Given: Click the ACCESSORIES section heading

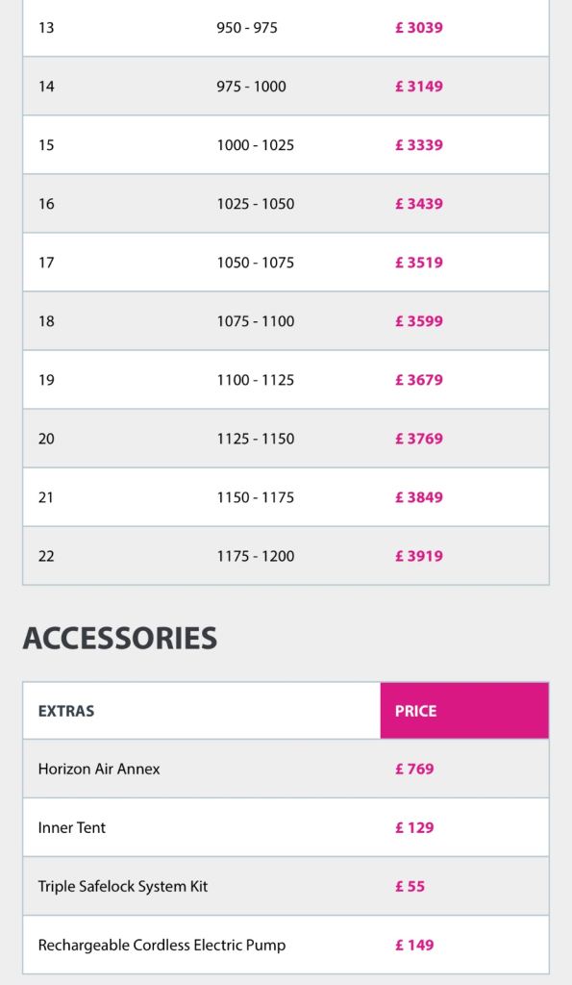Looking at the screenshot, I should pos(120,639).
